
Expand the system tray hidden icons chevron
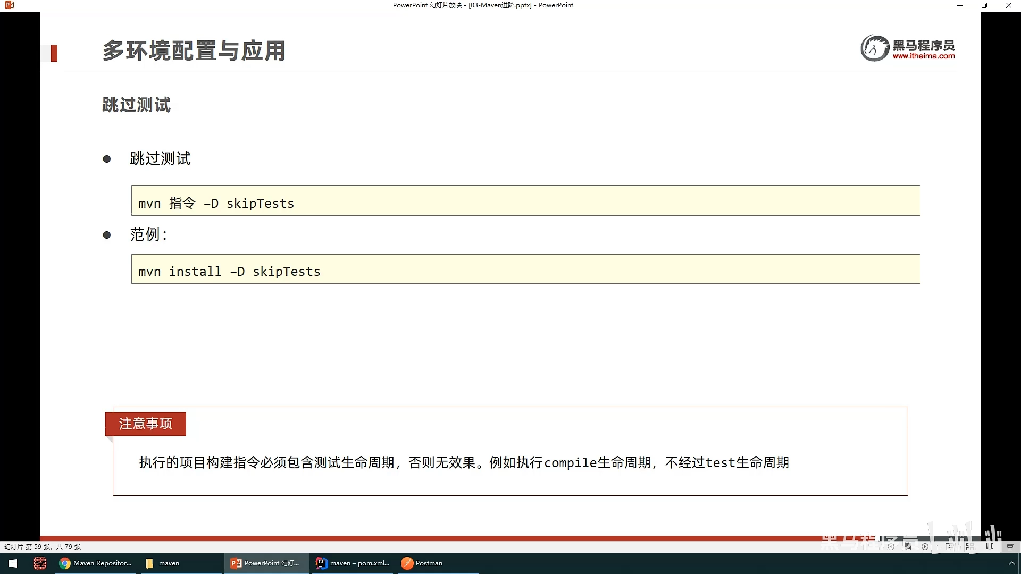tap(1011, 563)
